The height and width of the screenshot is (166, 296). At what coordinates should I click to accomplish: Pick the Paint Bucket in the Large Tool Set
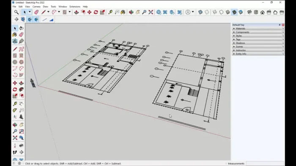pyautogui.click(x=15, y=35)
